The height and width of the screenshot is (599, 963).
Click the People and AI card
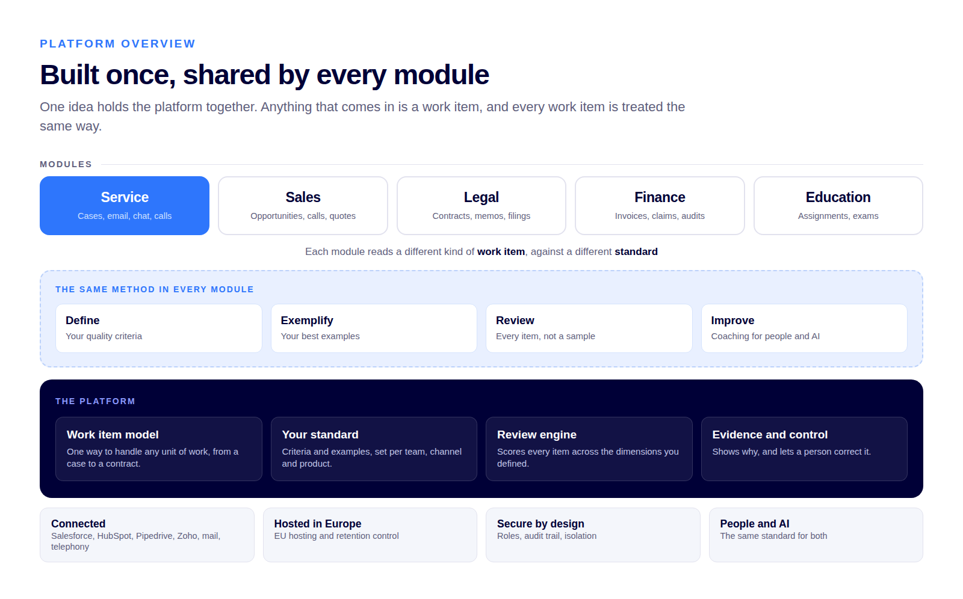tap(816, 535)
